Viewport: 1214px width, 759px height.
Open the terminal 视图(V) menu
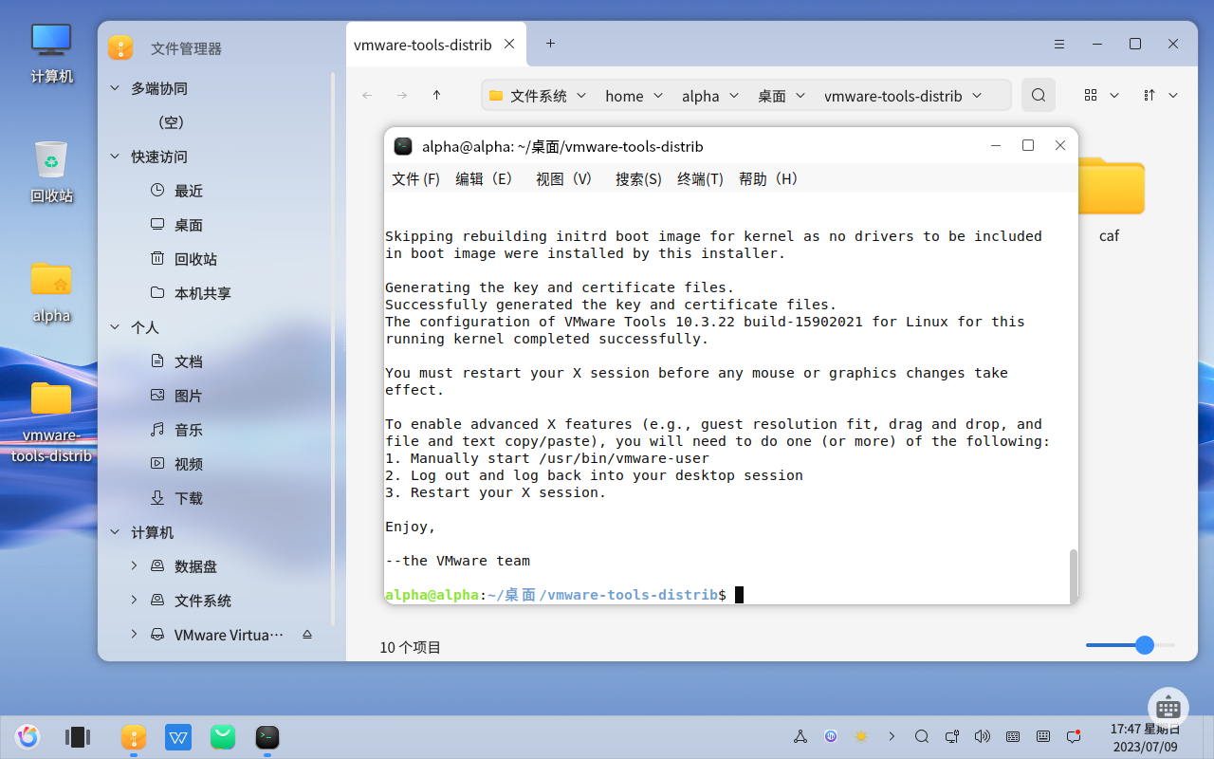click(x=563, y=178)
